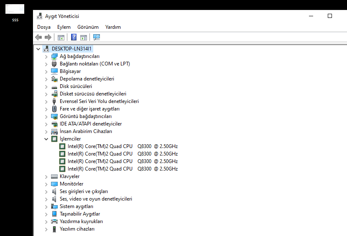Screen dimensions: 347x236
Task: Select the Yazılım cihazları label
Action: click(77, 229)
